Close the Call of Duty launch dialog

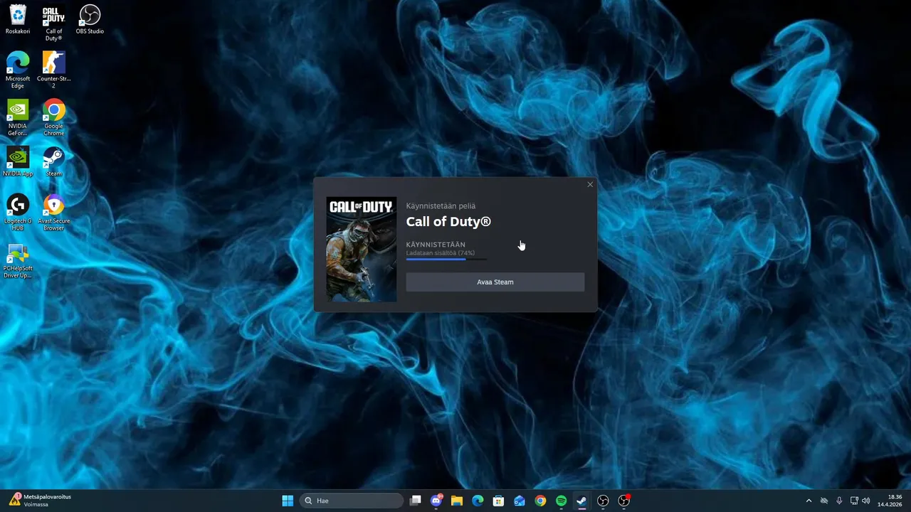(x=590, y=185)
